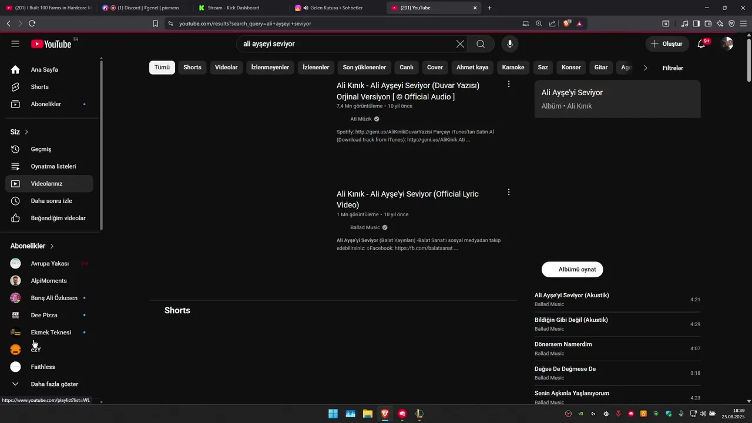The width and height of the screenshot is (752, 423).
Task: Click the Brave Shields lion icon
Action: point(567,23)
